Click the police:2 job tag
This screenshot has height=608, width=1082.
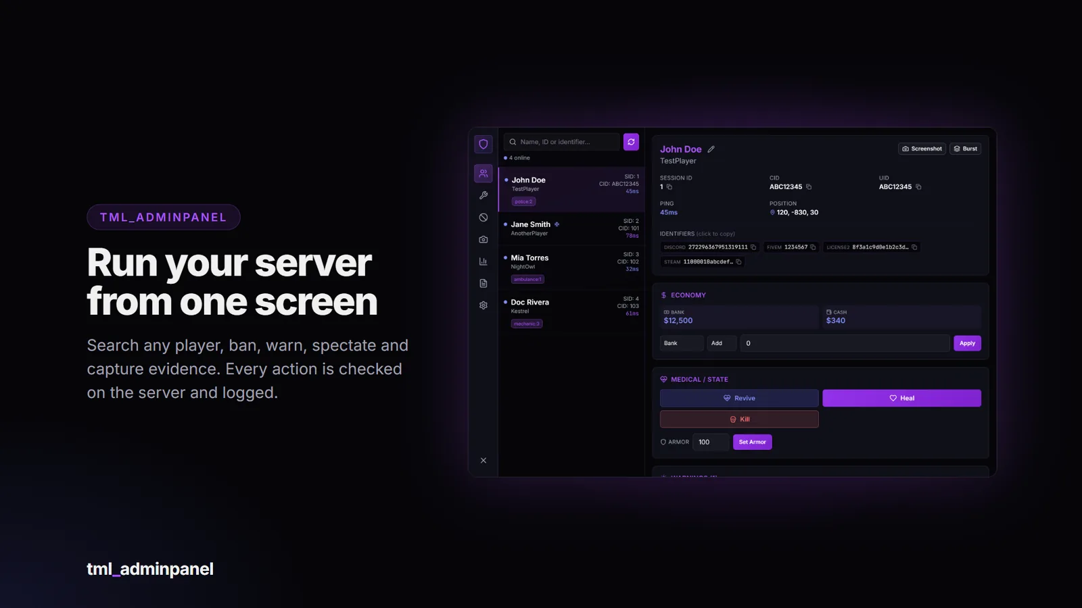(523, 201)
